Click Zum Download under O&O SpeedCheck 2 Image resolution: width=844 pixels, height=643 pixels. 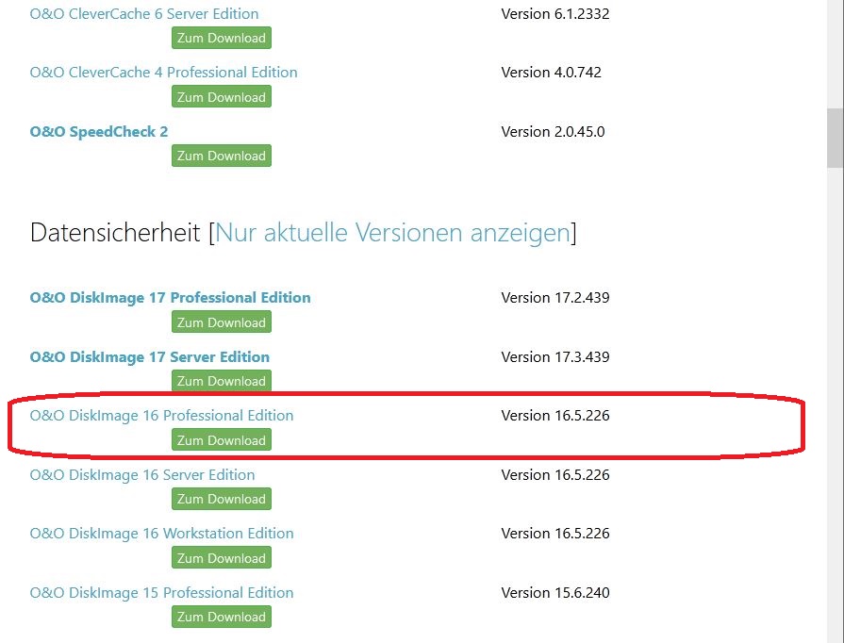click(x=222, y=156)
